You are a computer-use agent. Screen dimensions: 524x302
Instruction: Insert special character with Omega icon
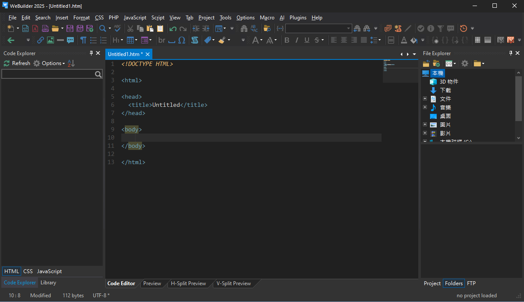pyautogui.click(x=182, y=40)
